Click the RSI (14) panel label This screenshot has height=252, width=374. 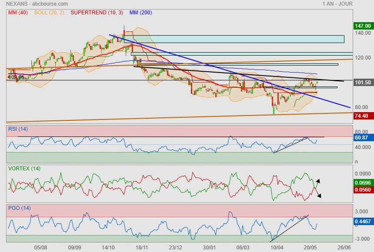tap(18, 129)
